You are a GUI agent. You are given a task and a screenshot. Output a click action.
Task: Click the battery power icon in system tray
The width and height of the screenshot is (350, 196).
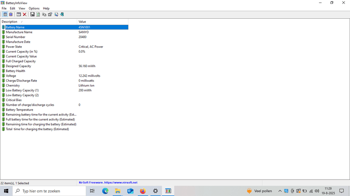pyautogui.click(x=304, y=191)
